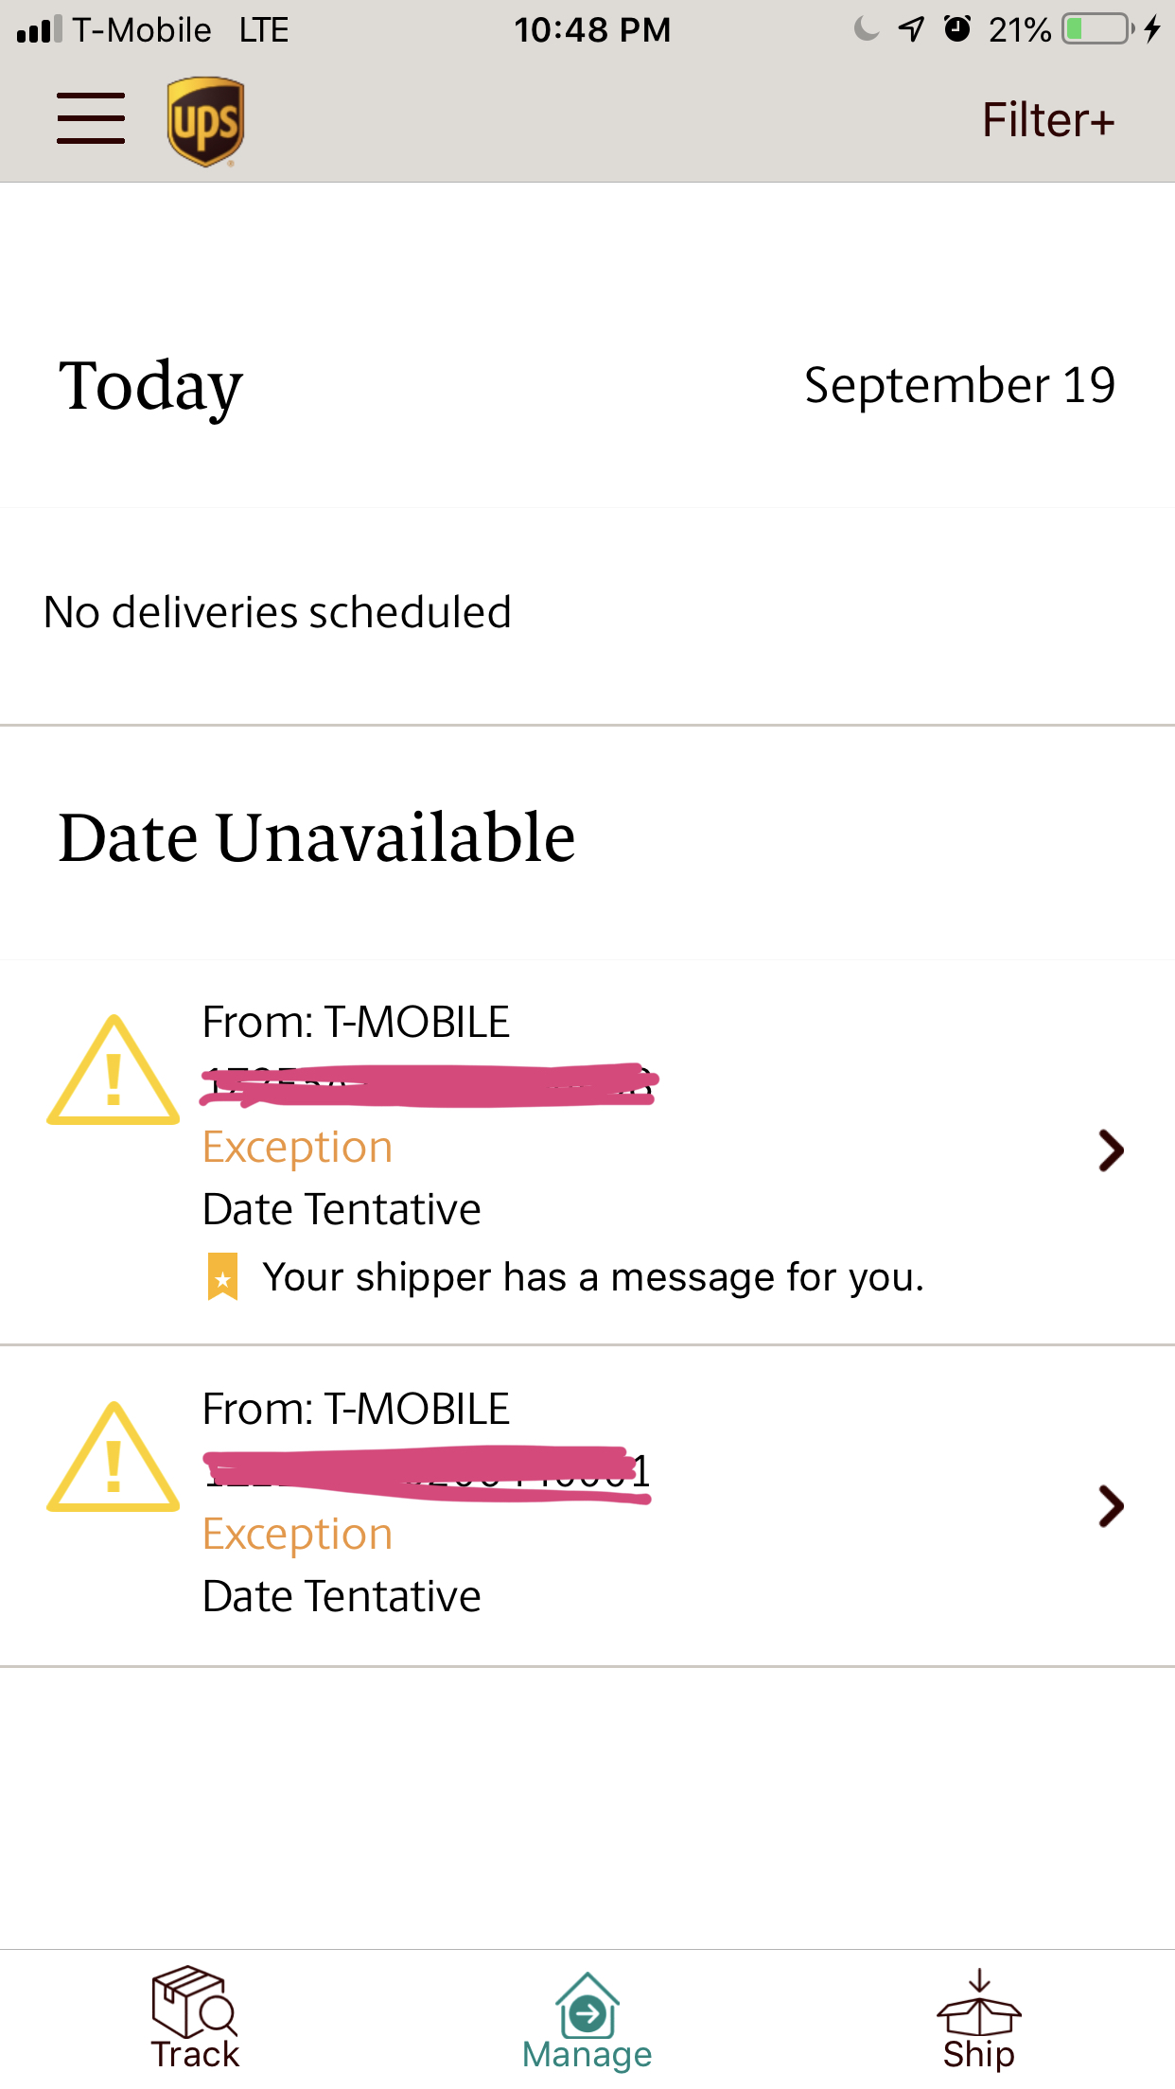The image size is (1175, 2089).
Task: Tap the shipper message star bookmark icon
Action: click(x=222, y=1276)
